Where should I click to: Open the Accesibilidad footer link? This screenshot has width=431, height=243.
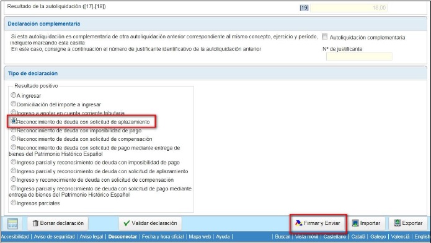pos(15,237)
